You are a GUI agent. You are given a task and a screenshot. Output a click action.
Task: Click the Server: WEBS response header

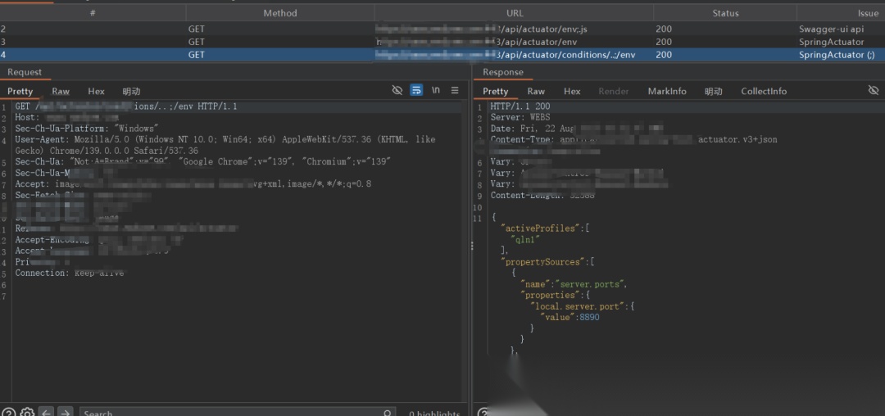click(520, 117)
